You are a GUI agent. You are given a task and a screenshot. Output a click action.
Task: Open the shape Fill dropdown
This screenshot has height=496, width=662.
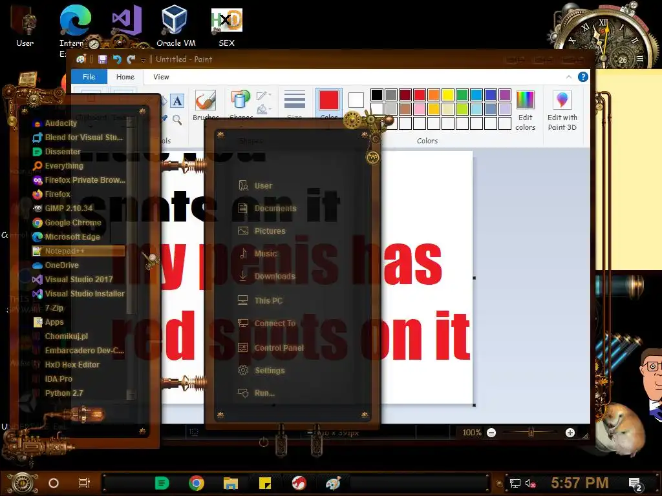click(263, 109)
